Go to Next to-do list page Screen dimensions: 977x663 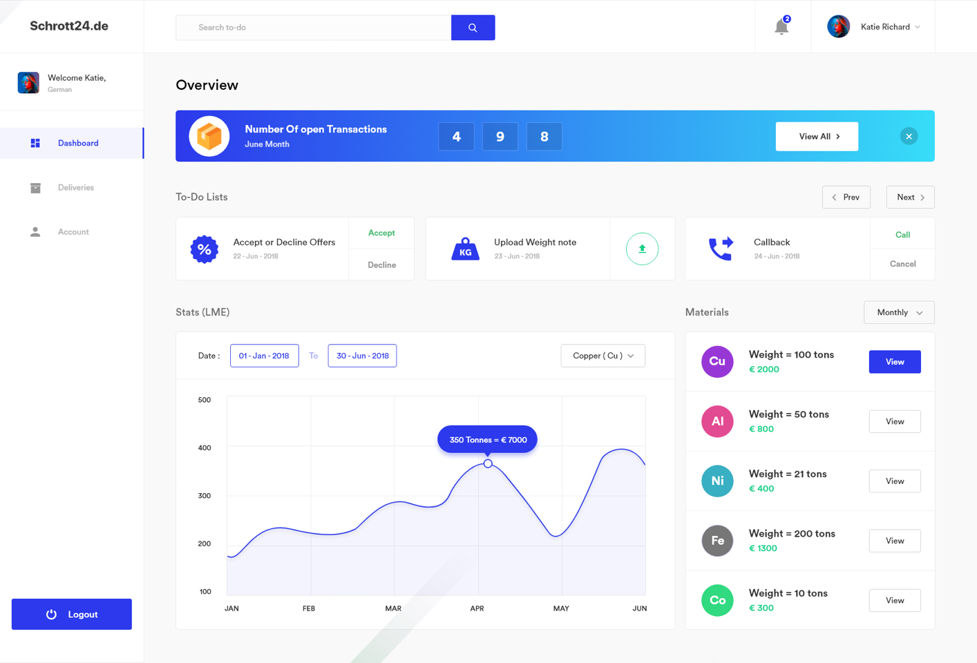pos(910,198)
